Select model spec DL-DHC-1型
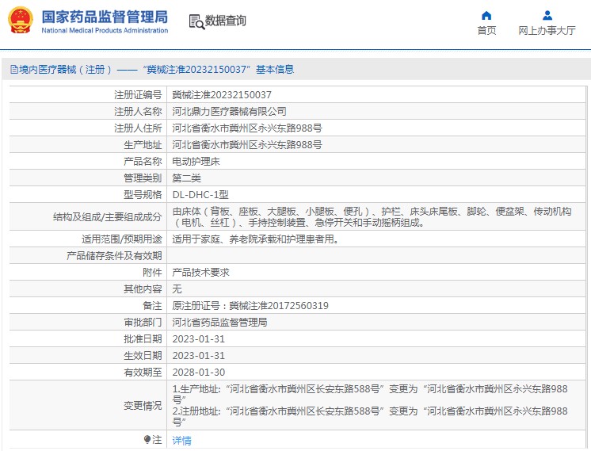 [x=200, y=194]
